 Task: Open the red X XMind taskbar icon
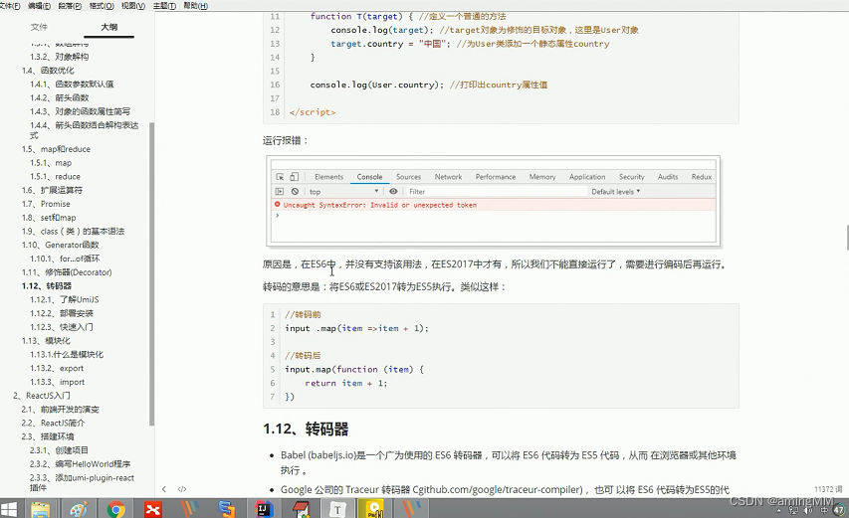153,509
